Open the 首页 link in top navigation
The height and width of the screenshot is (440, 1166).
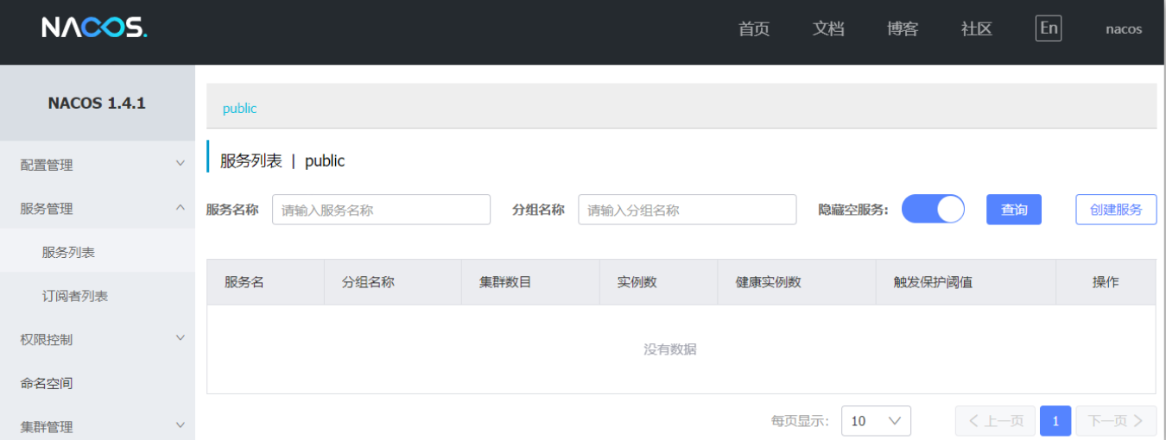[753, 28]
